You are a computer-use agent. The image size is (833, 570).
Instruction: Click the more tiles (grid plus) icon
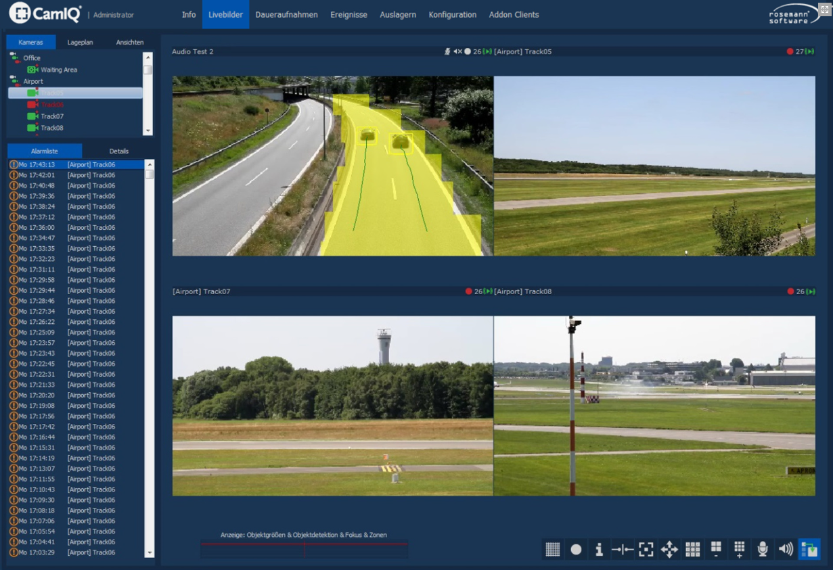tap(739, 549)
